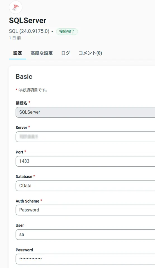Click the Port field label
The height and width of the screenshot is (268, 155).
(19, 152)
